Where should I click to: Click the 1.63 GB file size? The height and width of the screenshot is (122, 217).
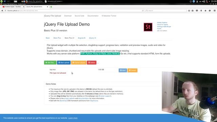(x=101, y=69)
